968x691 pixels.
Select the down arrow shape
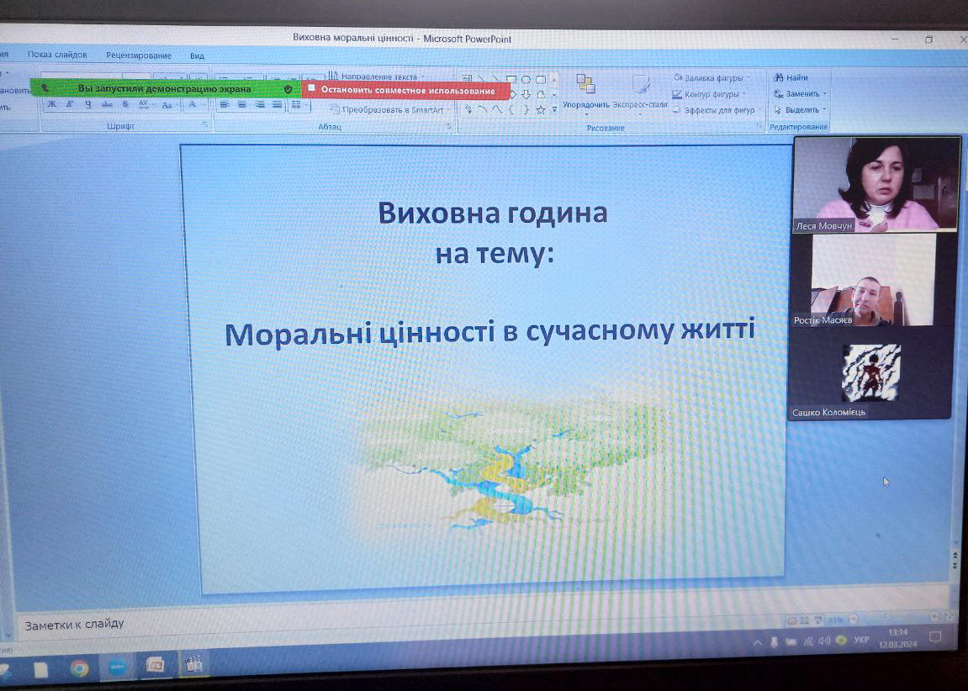(x=526, y=94)
